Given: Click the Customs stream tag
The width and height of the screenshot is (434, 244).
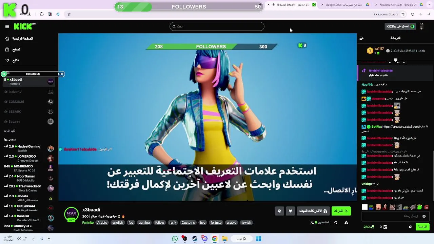Looking at the screenshot, I should (x=188, y=223).
